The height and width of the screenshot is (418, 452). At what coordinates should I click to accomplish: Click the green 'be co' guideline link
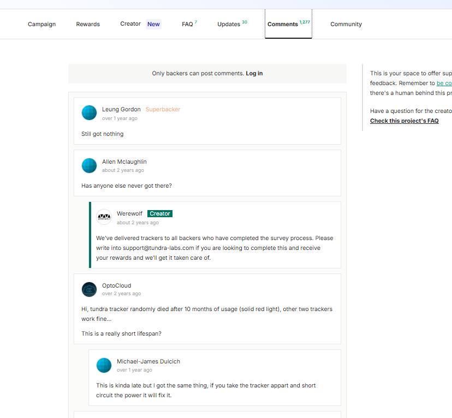click(x=444, y=83)
